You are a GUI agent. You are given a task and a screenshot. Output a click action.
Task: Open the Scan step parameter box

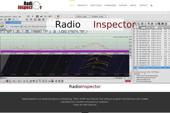[x=37, y=31]
